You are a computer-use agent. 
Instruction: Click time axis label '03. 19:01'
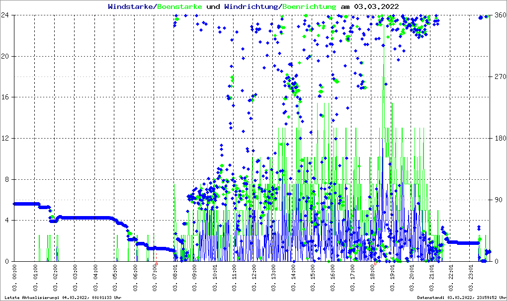[392, 278]
